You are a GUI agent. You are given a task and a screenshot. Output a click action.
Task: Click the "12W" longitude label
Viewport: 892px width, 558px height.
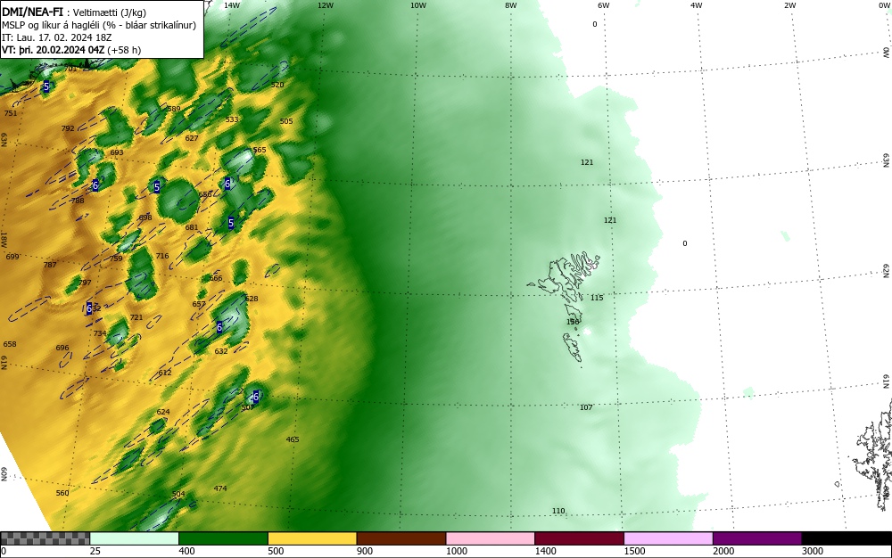pos(325,5)
